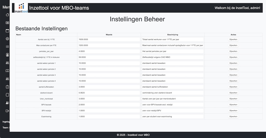This screenshot has width=266, height=138.
Task: Open the bulleted list icon in the sidebar
Action: (8, 47)
